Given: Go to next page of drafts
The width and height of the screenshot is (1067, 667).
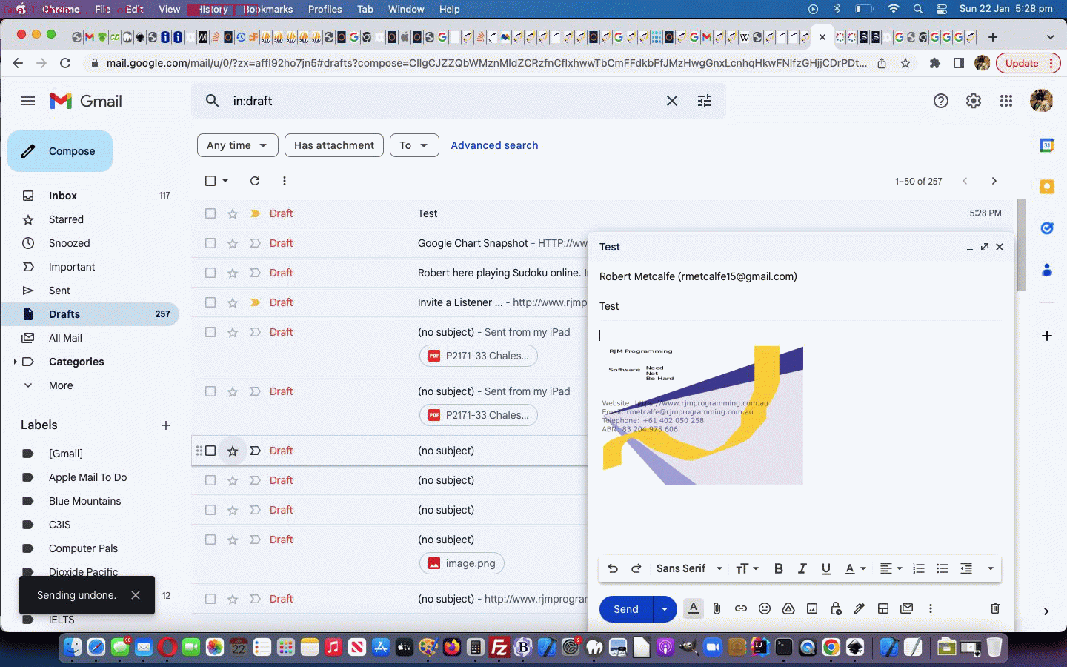Looking at the screenshot, I should (x=994, y=181).
